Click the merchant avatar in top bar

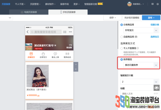tap(129, 4)
